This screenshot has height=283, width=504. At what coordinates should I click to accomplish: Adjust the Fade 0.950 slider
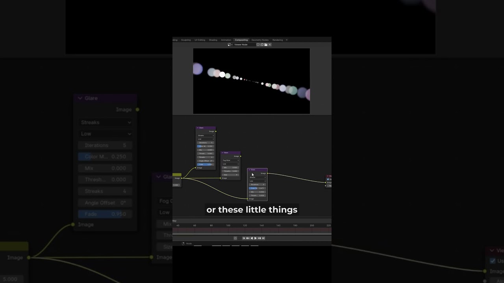click(206, 164)
